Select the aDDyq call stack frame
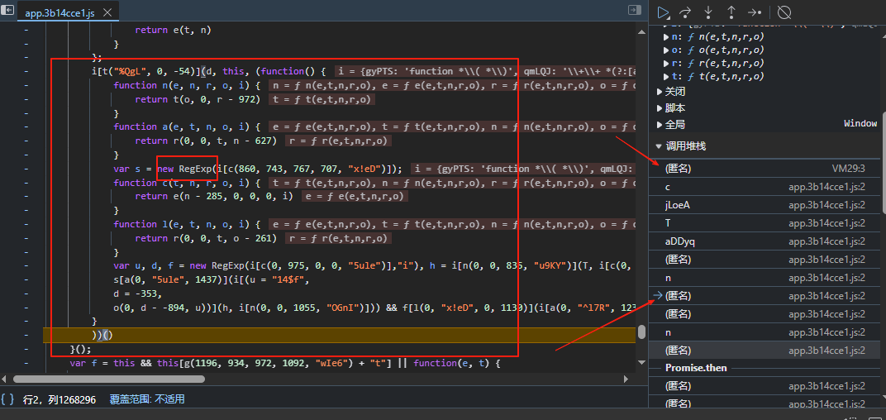The width and height of the screenshot is (886, 420). [x=682, y=241]
